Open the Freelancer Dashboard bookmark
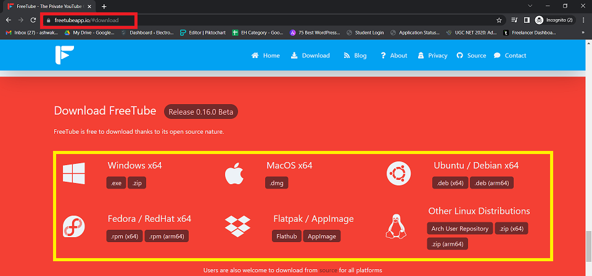Screen dimensions: 592x276 tap(529, 33)
